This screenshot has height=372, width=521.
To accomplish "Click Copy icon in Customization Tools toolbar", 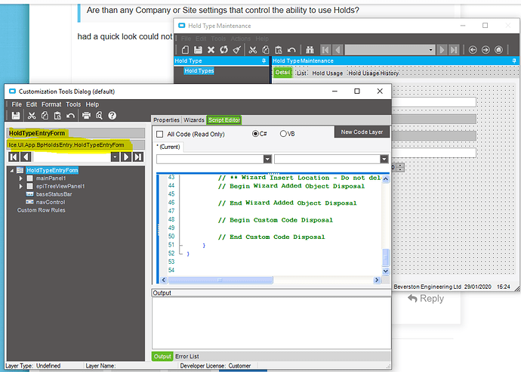I will 45,116.
